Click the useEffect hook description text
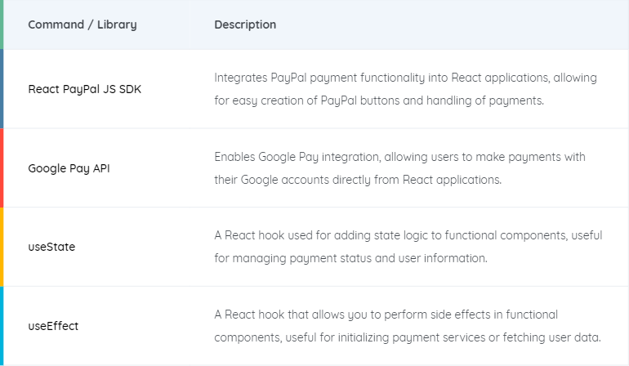Viewport: 629px width, 366px height. pyautogui.click(x=408, y=326)
